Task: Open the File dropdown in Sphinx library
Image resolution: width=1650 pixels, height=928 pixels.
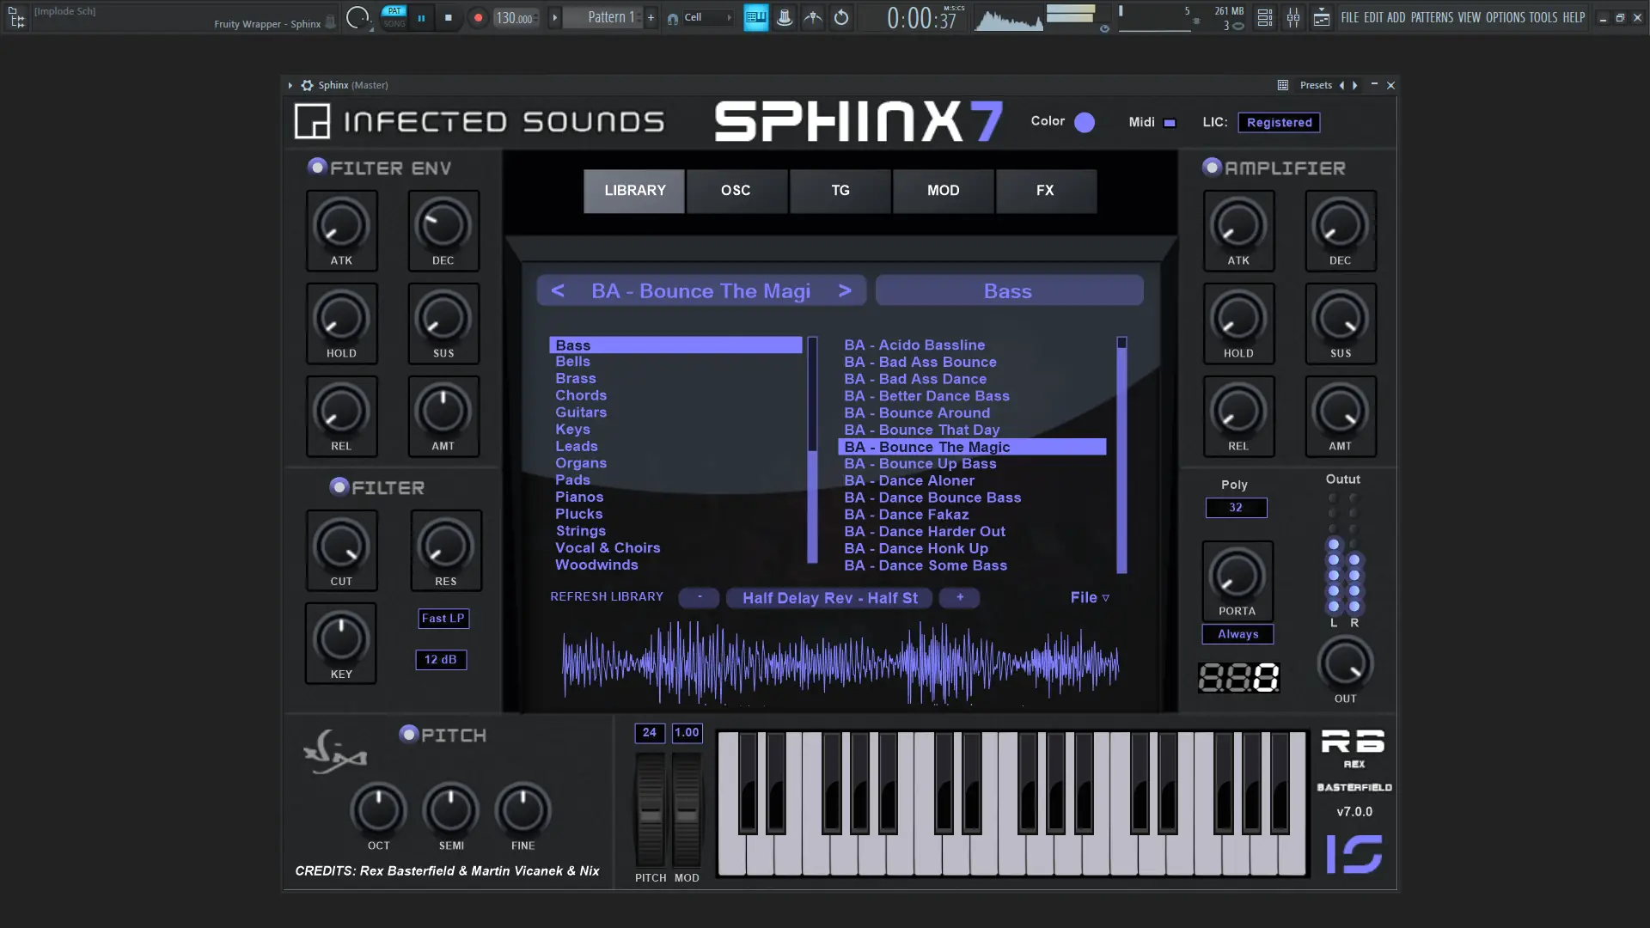Action: (1089, 597)
